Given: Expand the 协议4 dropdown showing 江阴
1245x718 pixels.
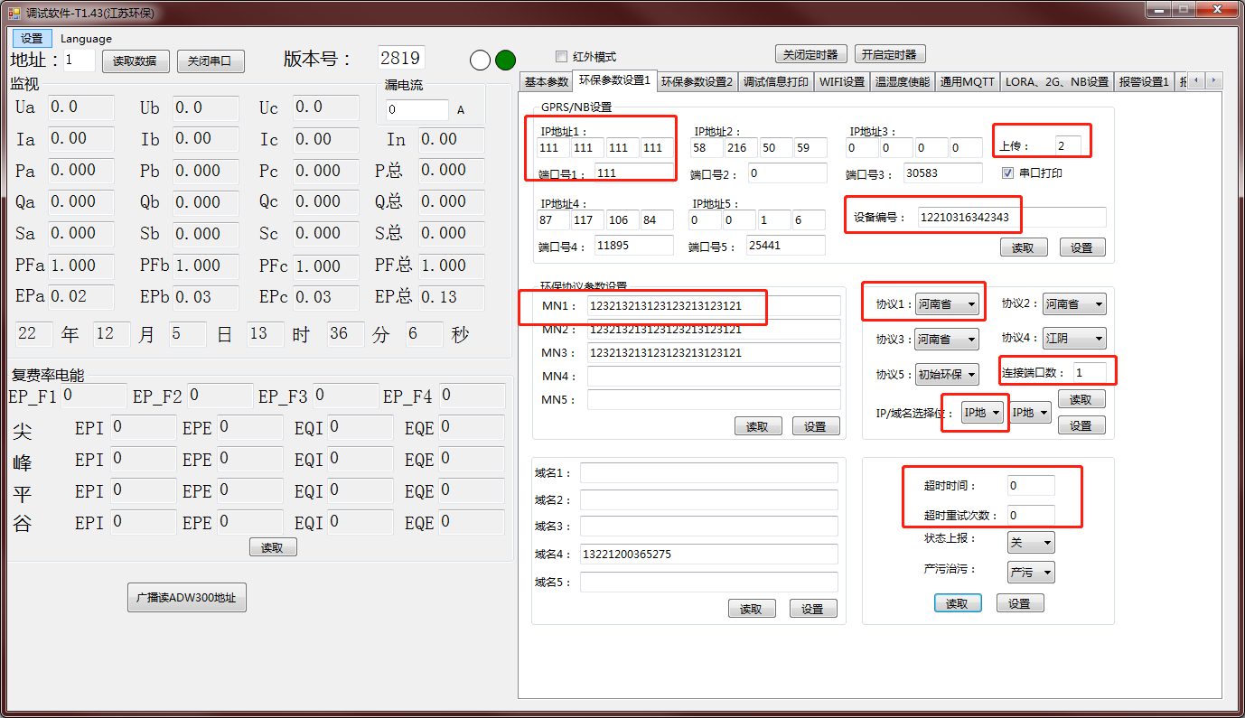Looking at the screenshot, I should (x=1074, y=339).
